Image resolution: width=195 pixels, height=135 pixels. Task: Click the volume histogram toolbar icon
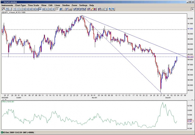tap(71, 9)
